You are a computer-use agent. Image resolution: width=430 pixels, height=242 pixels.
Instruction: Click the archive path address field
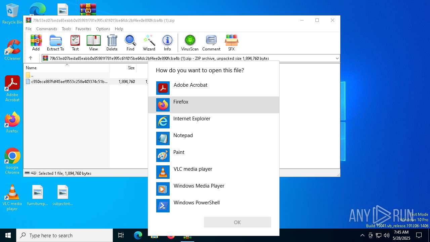click(x=190, y=58)
